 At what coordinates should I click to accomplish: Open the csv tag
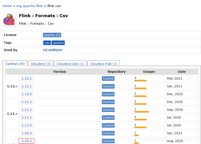coord(47,43)
